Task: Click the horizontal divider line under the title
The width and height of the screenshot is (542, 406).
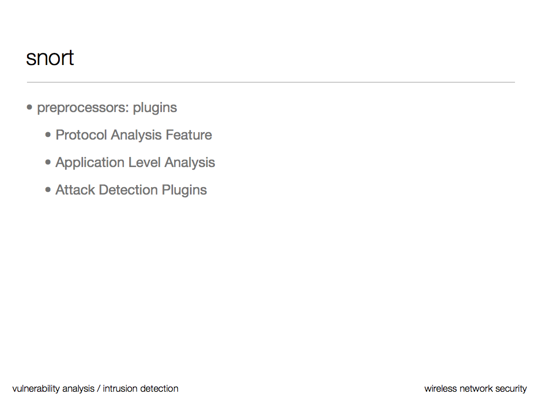Action: tap(270, 82)
